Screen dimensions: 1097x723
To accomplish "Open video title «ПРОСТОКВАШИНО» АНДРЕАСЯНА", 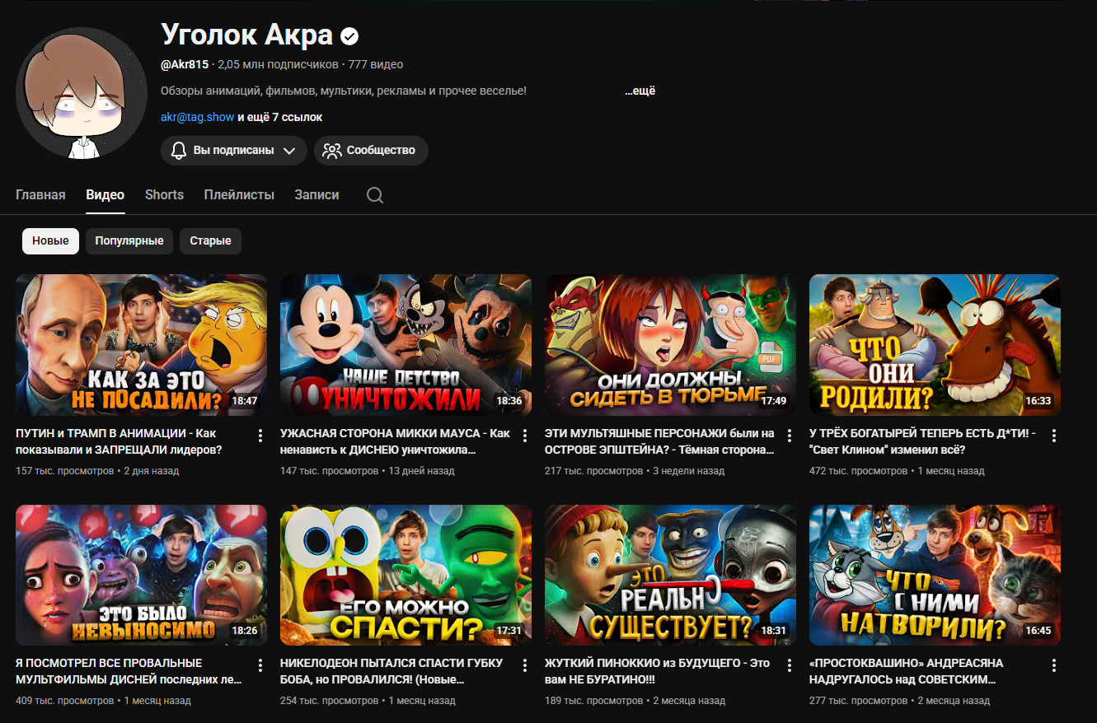I will point(907,671).
